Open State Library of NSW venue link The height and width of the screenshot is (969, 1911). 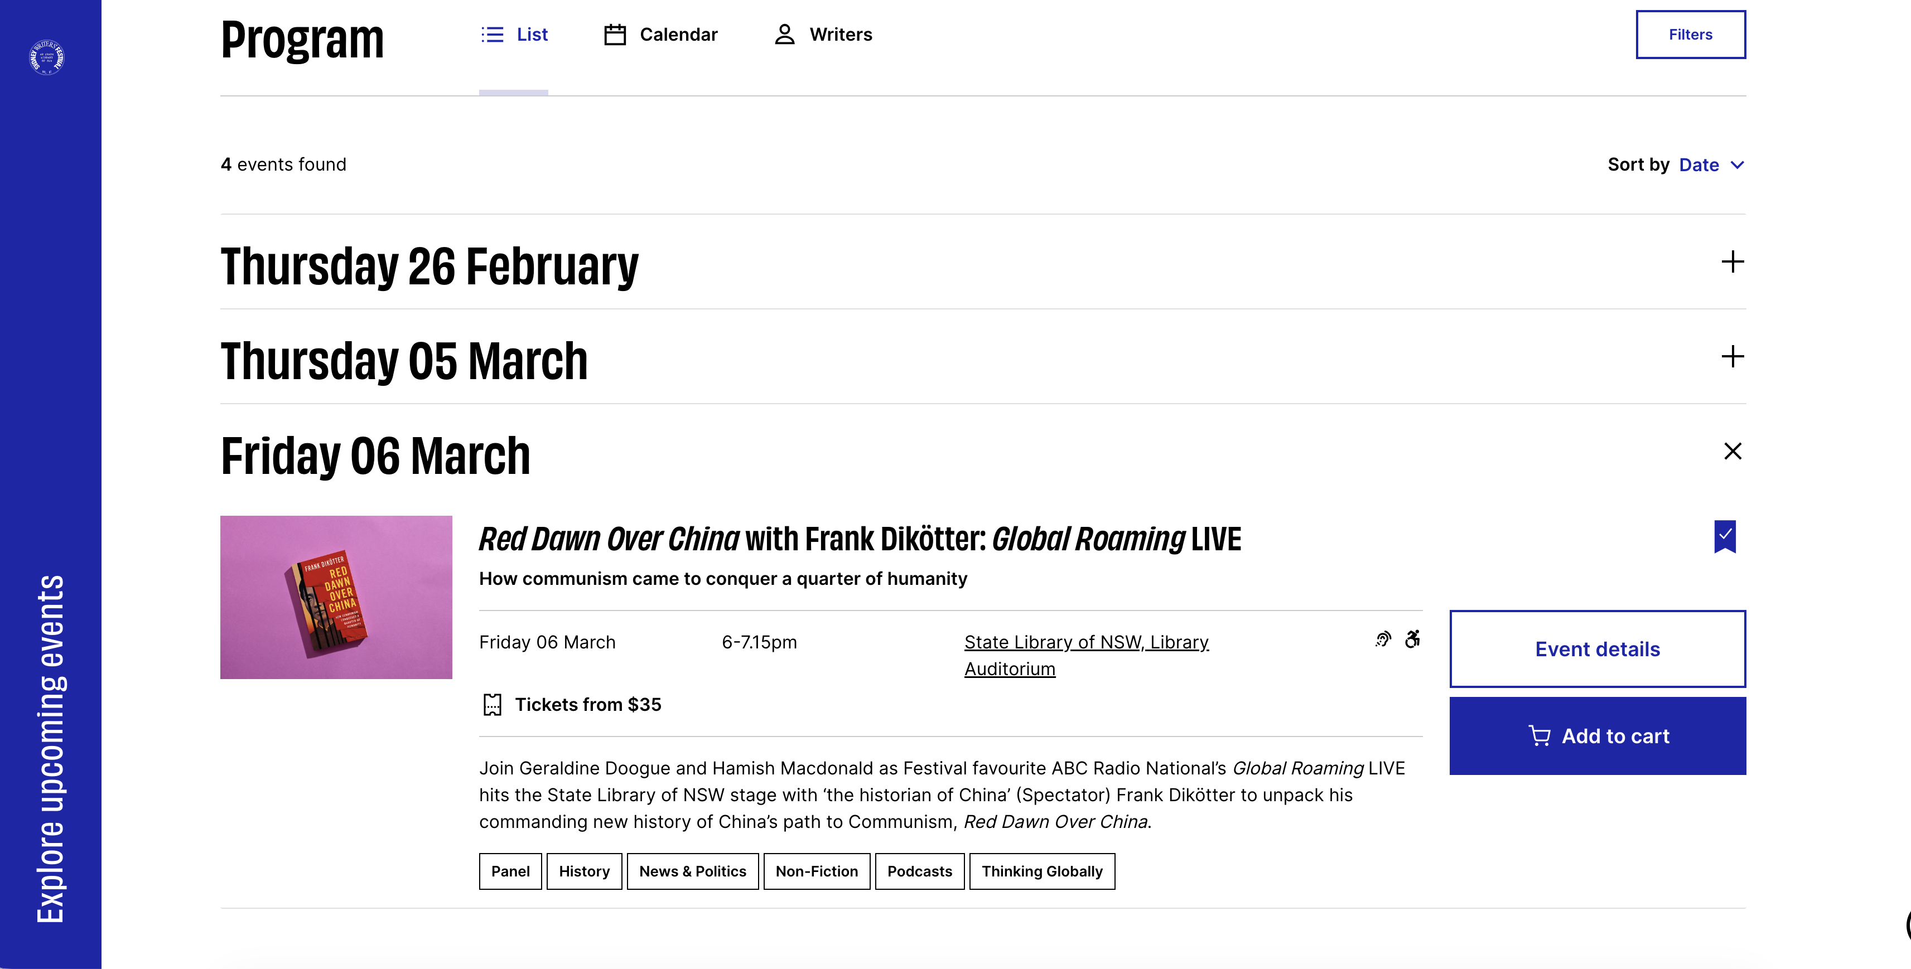[1086, 643]
